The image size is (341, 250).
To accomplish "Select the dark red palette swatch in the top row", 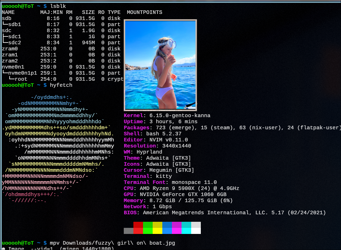I will [138, 225].
